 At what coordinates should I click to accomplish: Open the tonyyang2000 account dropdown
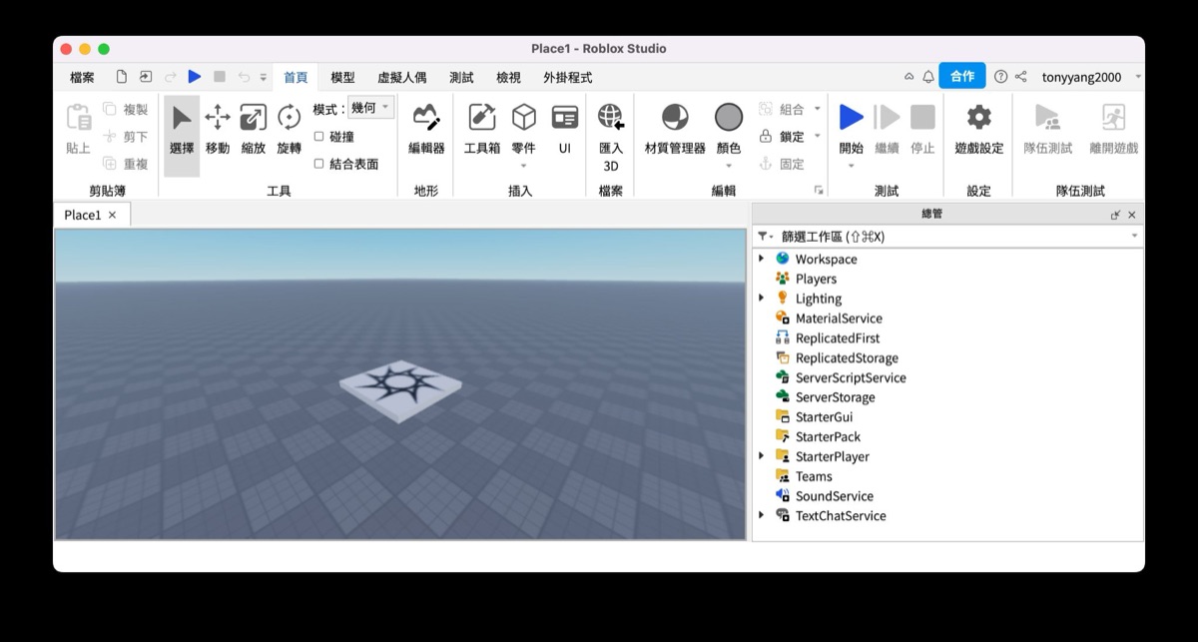tap(1138, 77)
